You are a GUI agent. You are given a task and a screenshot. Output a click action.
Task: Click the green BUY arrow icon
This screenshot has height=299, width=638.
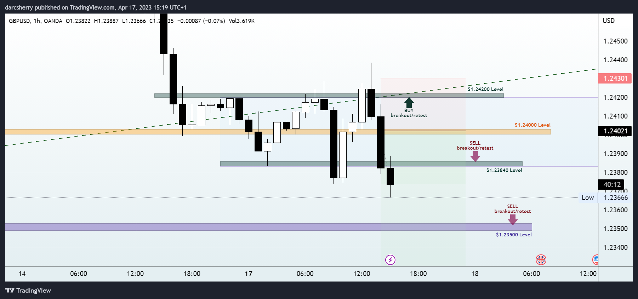409,103
